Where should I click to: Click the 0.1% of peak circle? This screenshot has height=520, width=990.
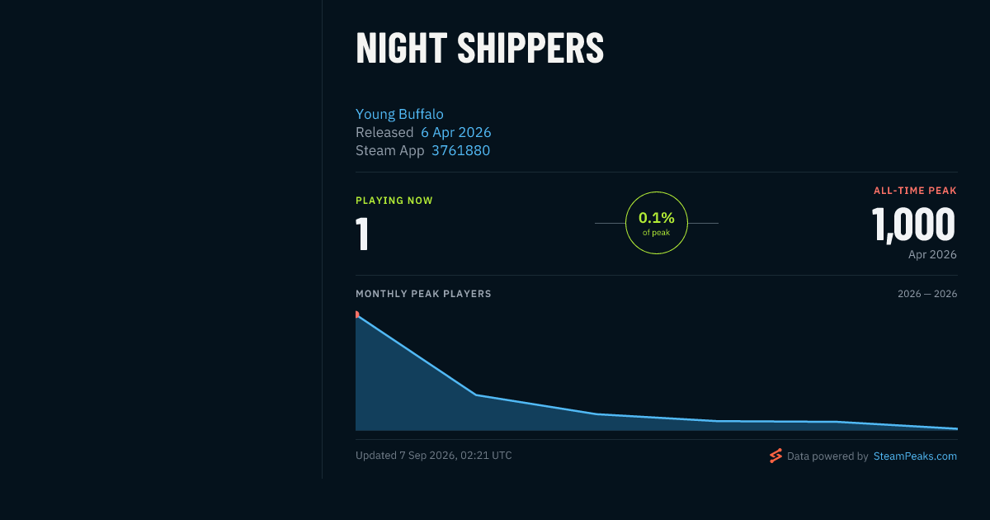657,223
